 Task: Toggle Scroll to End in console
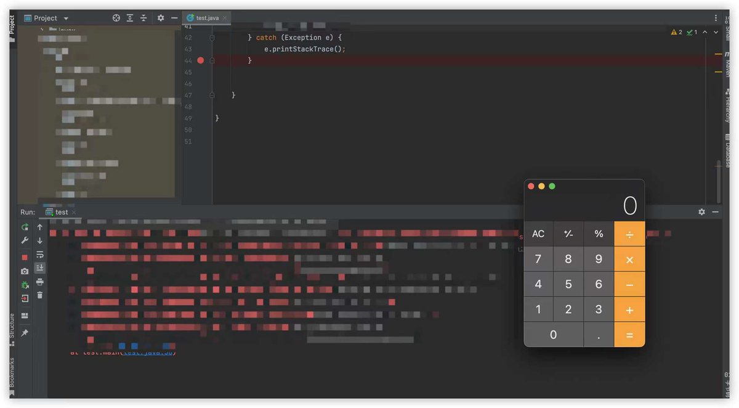[40, 268]
